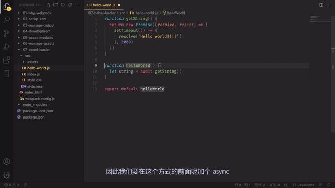Image resolution: width=335 pixels, height=188 pixels.
Task: Create a new file in explorer
Action: pyautogui.click(x=48, y=5)
